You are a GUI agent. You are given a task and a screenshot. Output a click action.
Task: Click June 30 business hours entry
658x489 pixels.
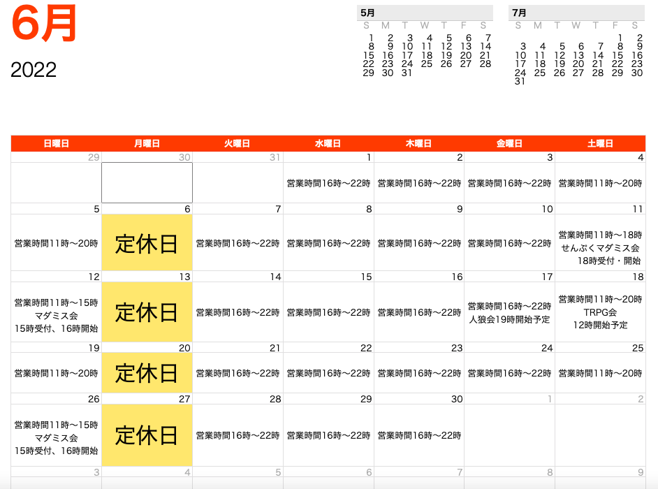click(x=419, y=436)
